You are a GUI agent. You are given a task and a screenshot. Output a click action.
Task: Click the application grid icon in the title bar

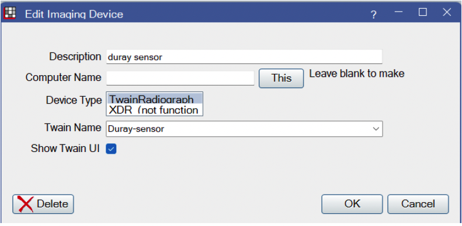(x=10, y=13)
